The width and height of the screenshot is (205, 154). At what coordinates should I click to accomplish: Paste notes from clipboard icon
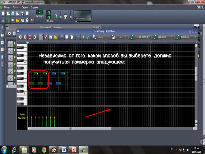pos(71,37)
